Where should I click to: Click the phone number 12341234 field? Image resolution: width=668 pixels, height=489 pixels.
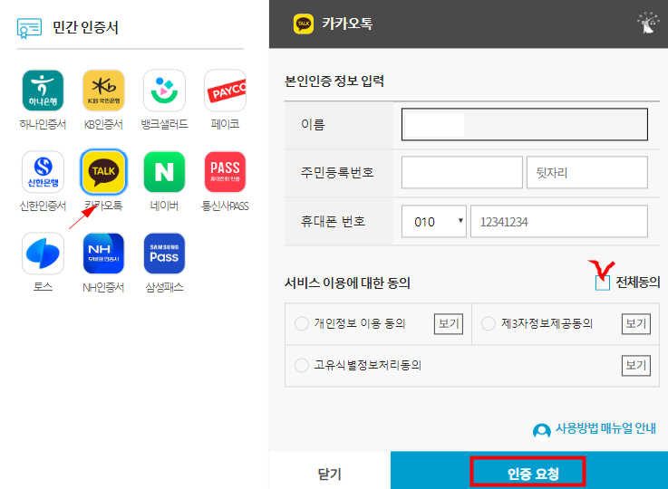559,221
